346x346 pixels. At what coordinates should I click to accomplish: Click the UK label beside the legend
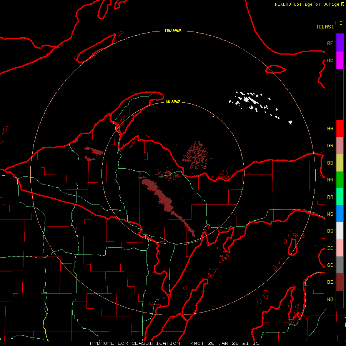tap(330, 60)
